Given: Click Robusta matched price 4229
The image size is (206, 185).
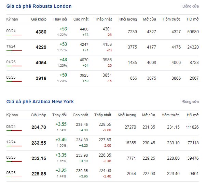Looking at the screenshot, I should (41, 47).
